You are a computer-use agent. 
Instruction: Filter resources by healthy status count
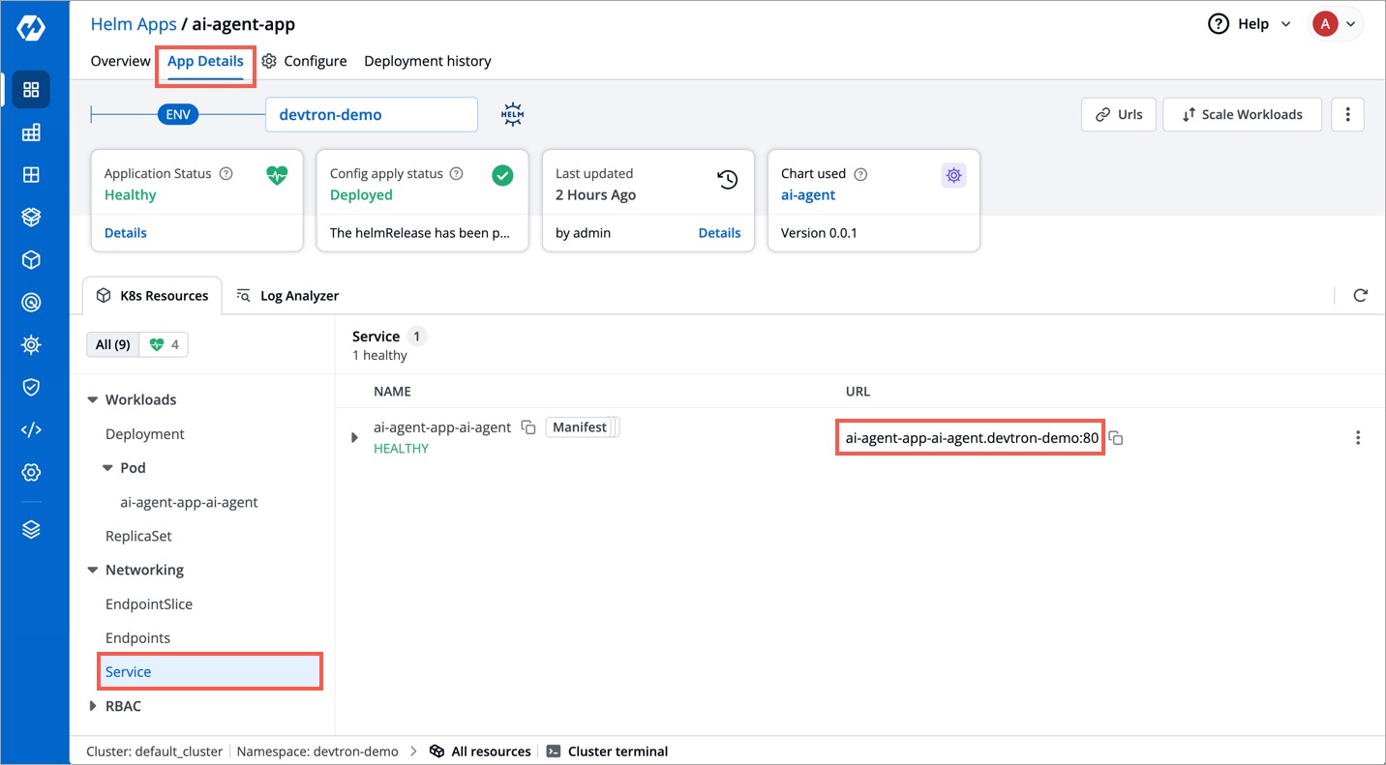[x=163, y=343]
